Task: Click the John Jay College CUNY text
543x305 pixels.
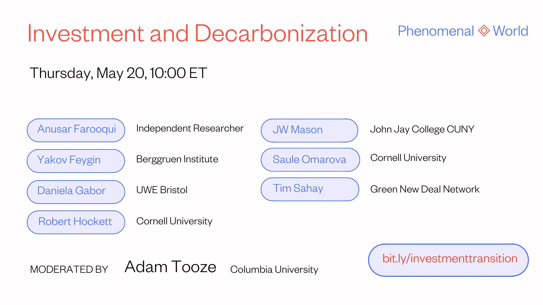Action: tap(422, 129)
